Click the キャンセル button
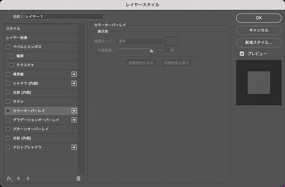This screenshot has width=285, height=187. (x=258, y=30)
